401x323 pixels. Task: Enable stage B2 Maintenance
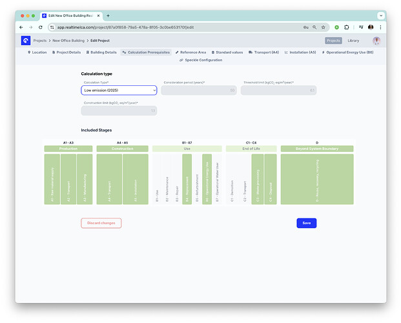167,179
